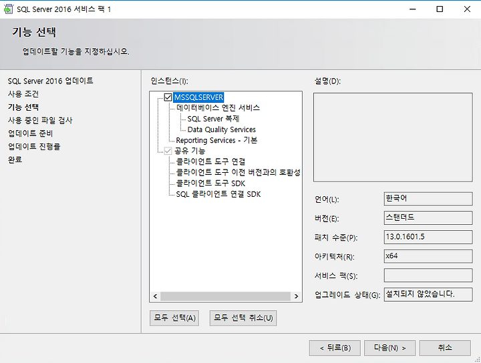This screenshot has width=481, height=363.
Task: Toggle the MSSQLSERVER instance checkbox
Action: [168, 97]
